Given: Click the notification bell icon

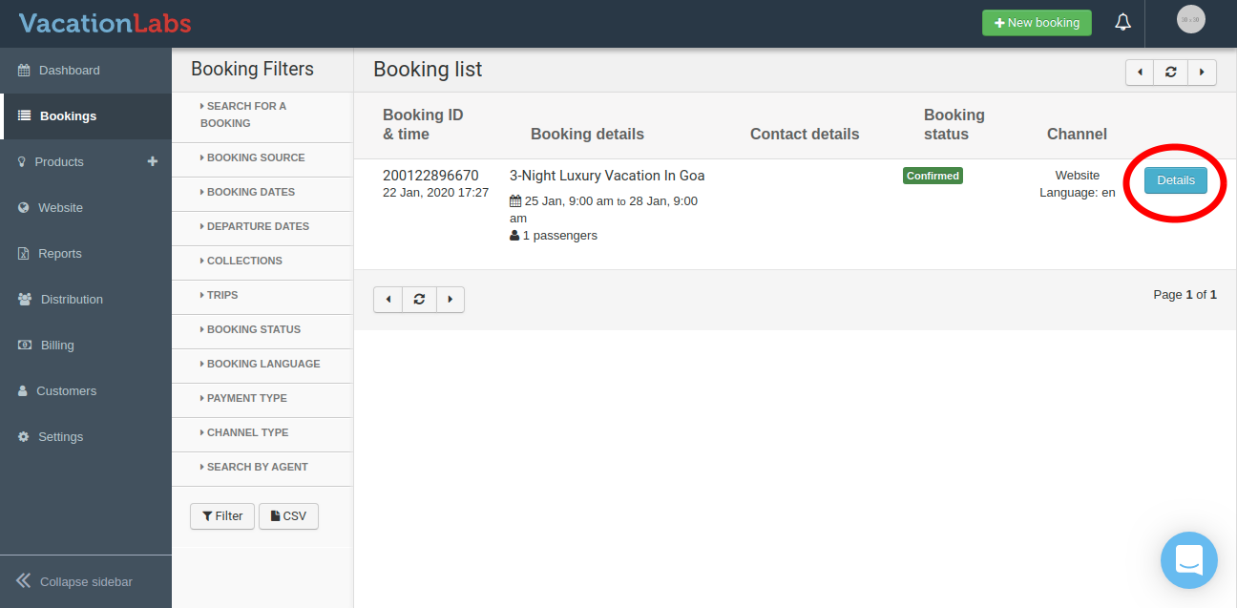Looking at the screenshot, I should tap(1123, 23).
